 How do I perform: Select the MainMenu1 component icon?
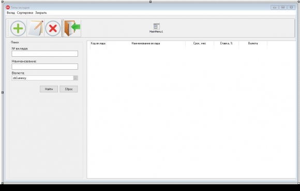156,26
